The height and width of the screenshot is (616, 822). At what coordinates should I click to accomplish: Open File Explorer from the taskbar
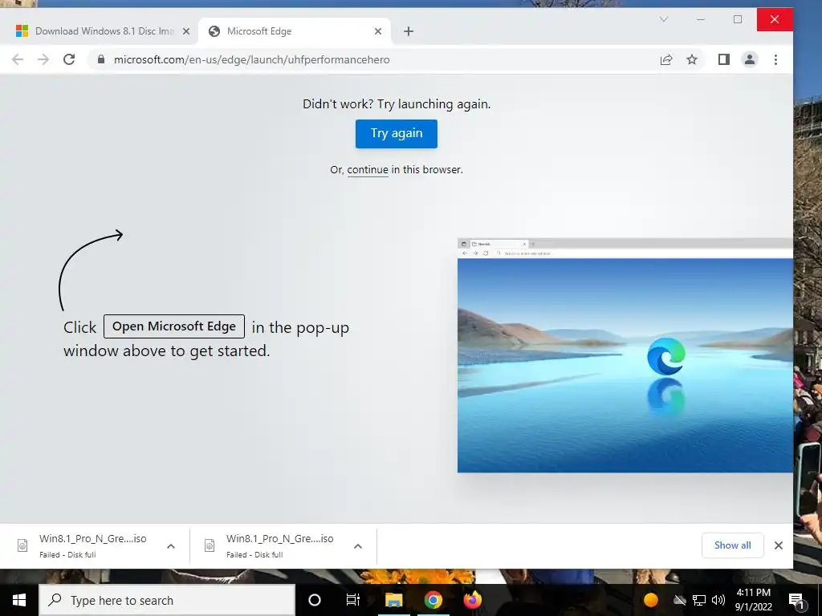(x=393, y=600)
